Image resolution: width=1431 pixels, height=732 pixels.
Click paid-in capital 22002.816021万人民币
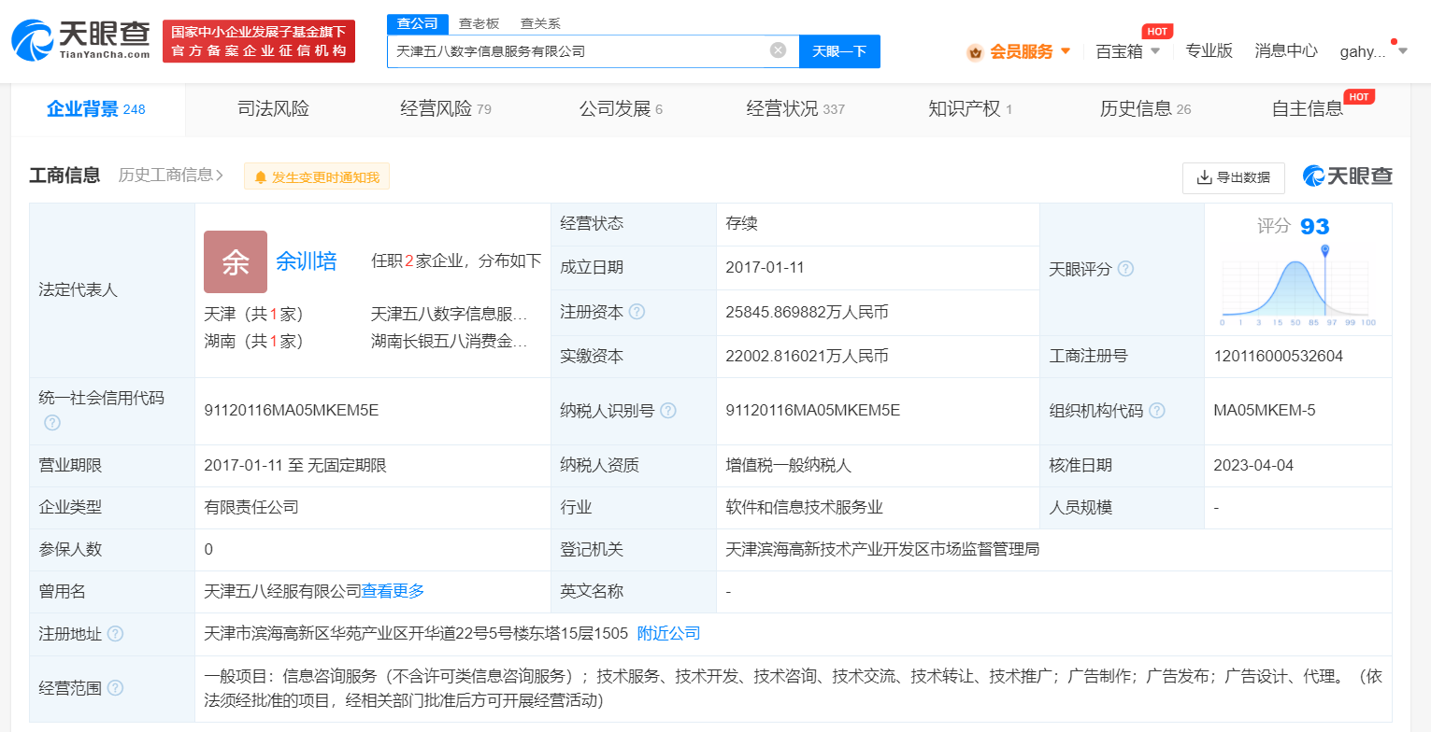[807, 356]
